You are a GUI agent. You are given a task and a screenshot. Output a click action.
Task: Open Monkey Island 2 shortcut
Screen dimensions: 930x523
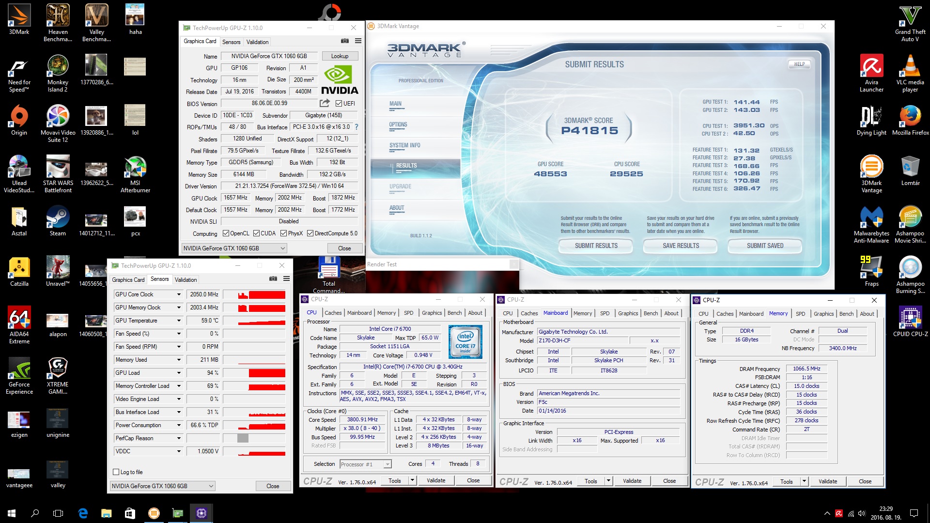pos(58,73)
